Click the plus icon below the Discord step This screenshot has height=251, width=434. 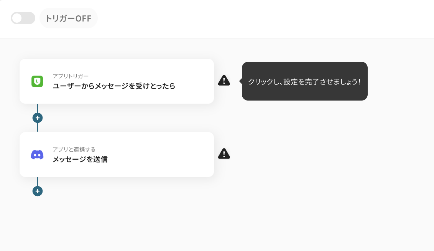[38, 191]
